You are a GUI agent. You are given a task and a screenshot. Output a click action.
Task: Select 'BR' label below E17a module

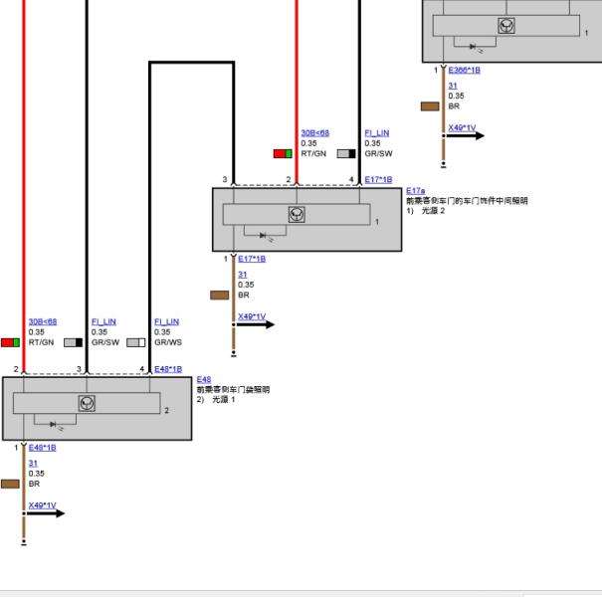click(244, 295)
